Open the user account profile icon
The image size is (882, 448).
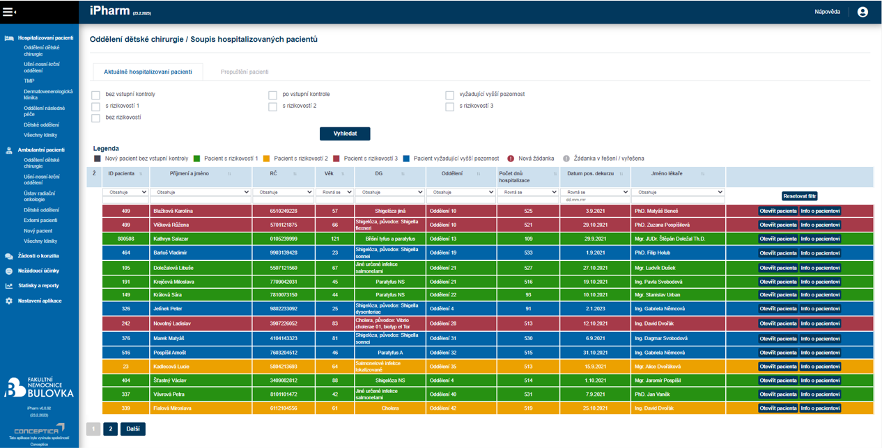[862, 12]
